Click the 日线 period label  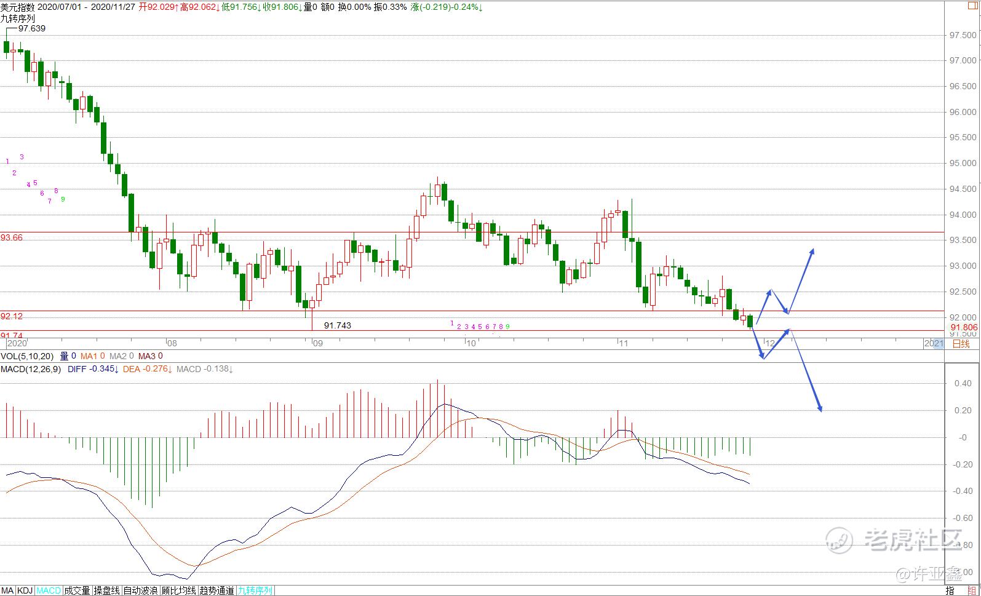point(961,344)
